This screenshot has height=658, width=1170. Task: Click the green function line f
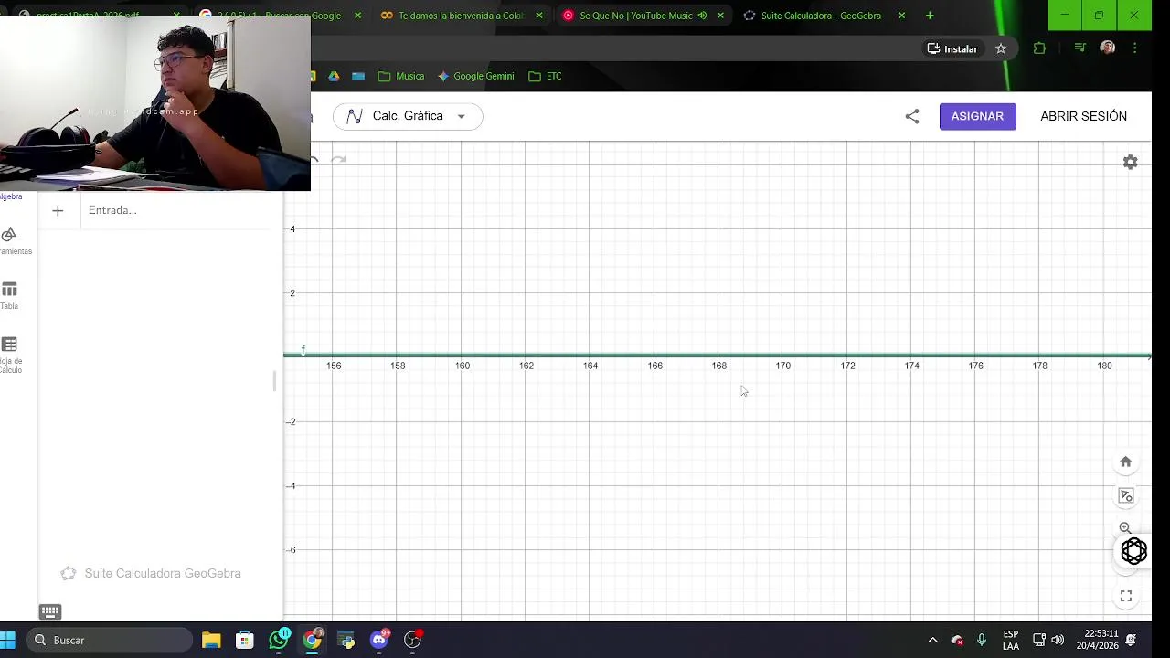(x=718, y=356)
